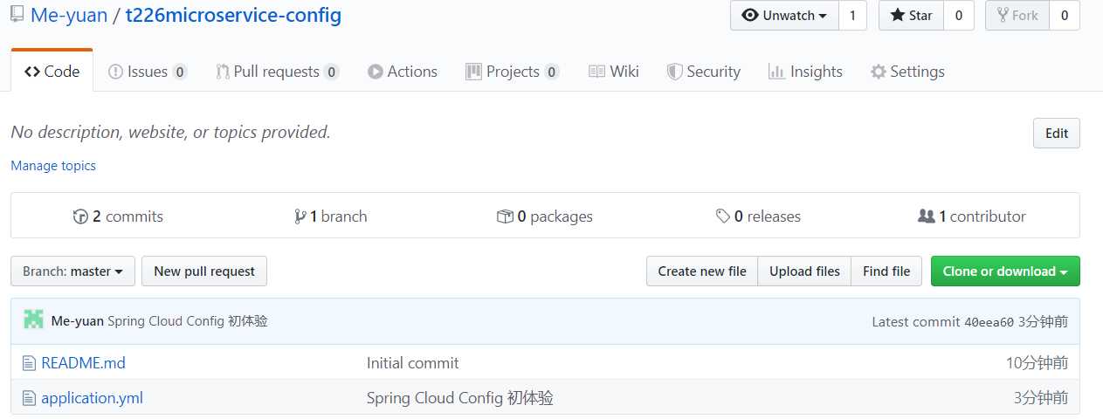Open the Pull requests tab
The image size is (1103, 419).
(x=276, y=72)
